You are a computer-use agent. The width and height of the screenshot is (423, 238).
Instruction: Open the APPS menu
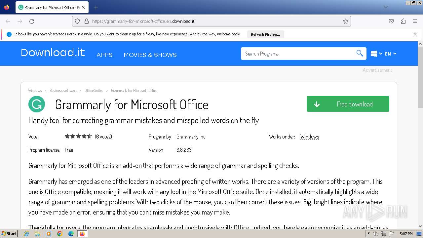click(105, 55)
